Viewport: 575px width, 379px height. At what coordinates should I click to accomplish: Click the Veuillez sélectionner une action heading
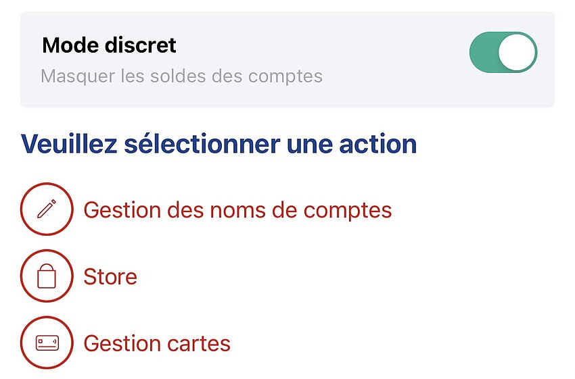(x=219, y=144)
